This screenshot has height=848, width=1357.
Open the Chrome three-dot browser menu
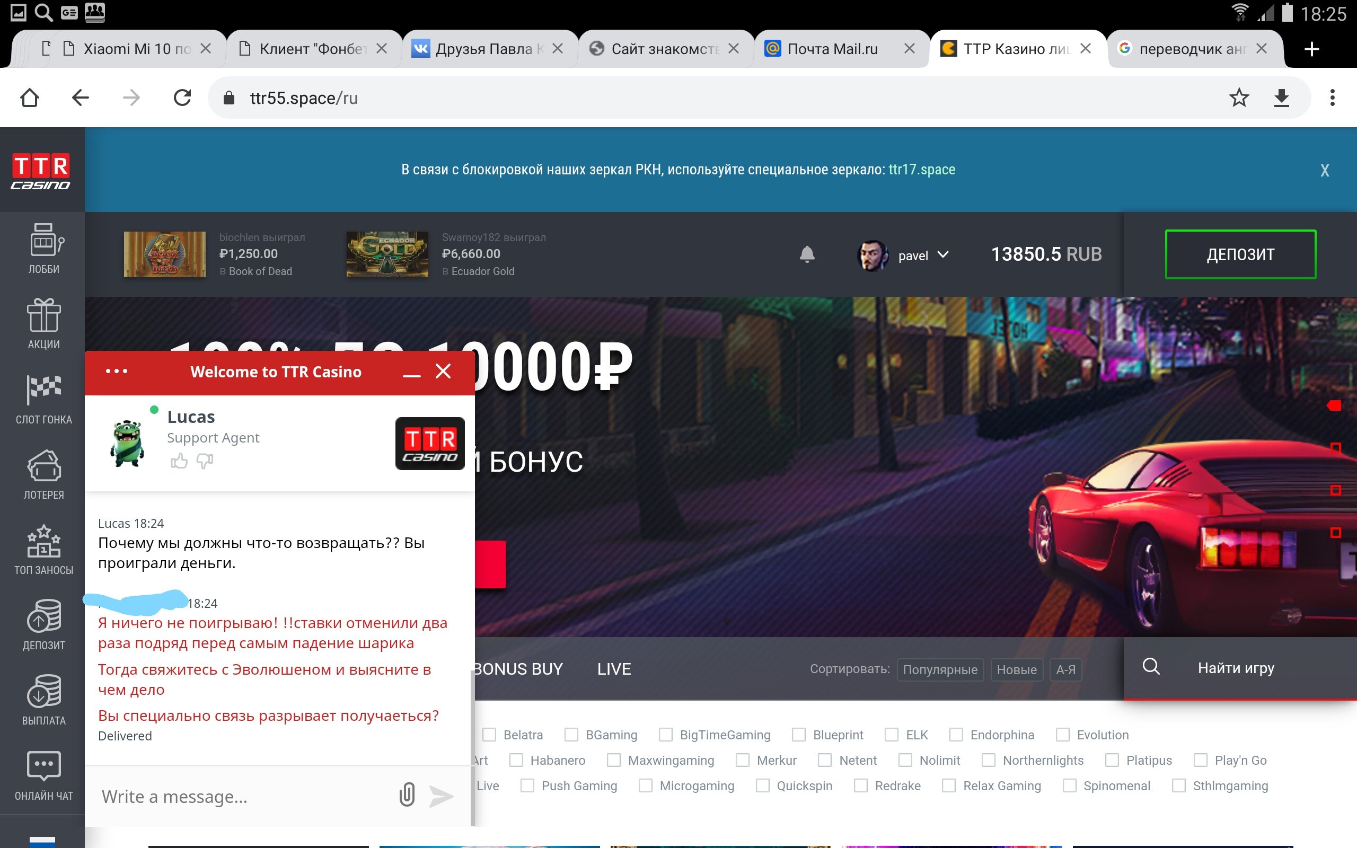[x=1332, y=98]
